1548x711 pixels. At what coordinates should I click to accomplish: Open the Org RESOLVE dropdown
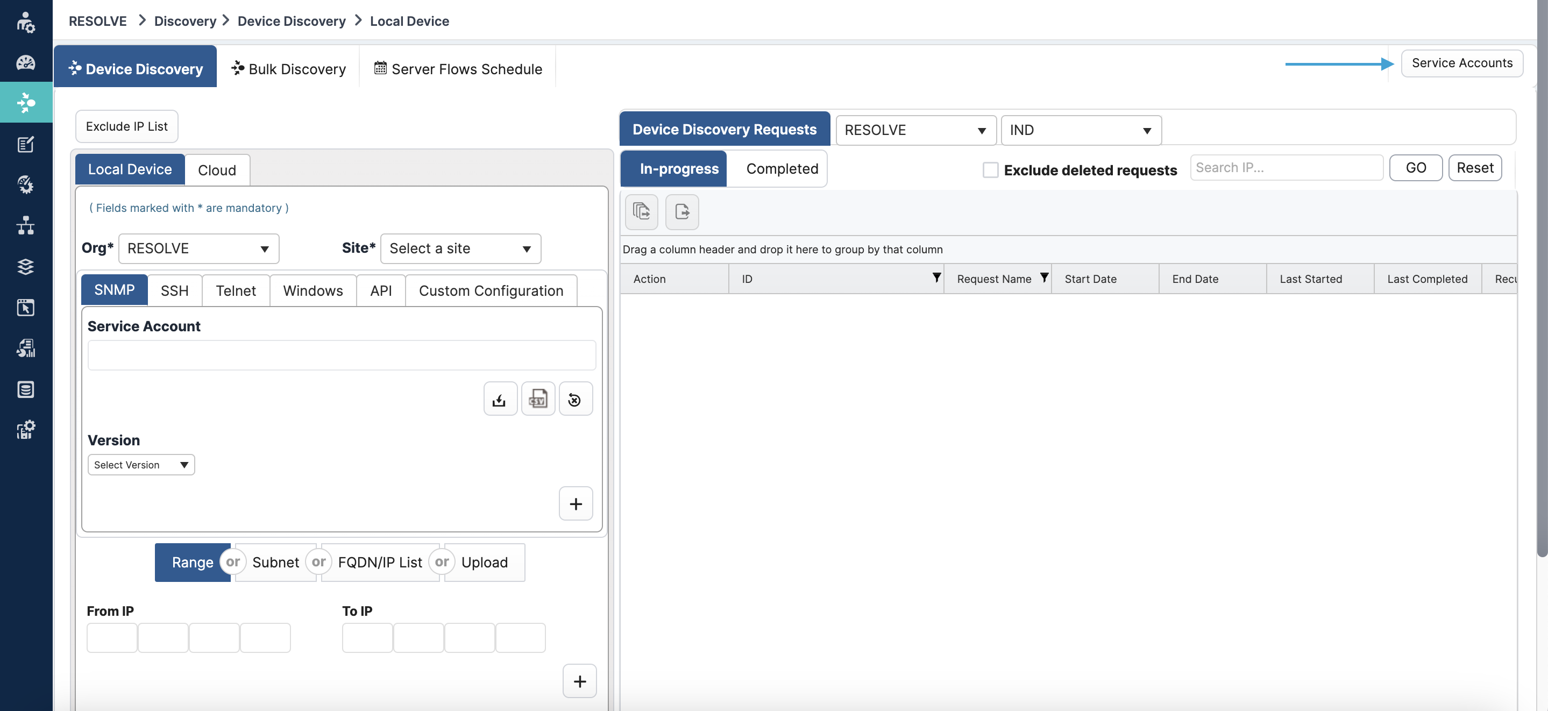(198, 248)
